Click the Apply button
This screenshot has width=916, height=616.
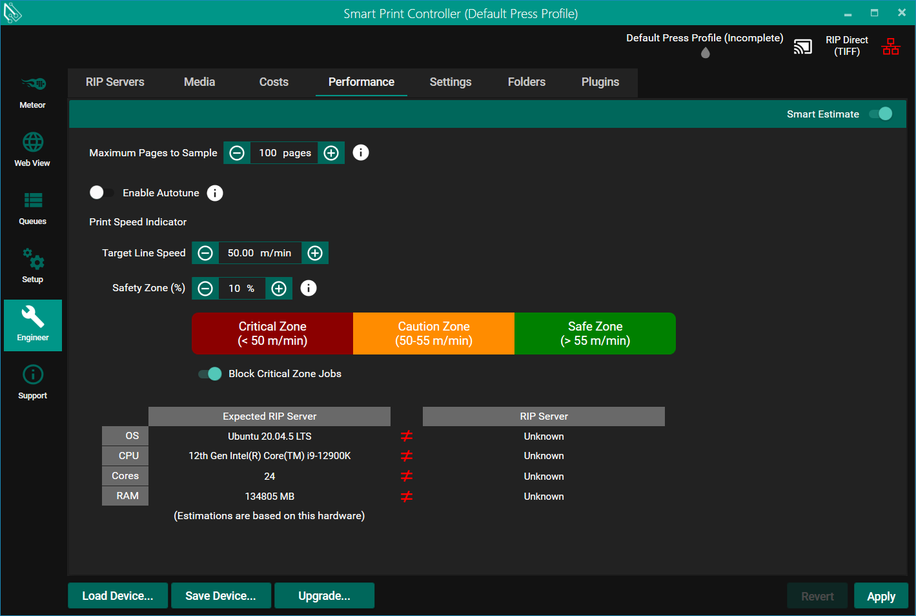[x=880, y=596]
